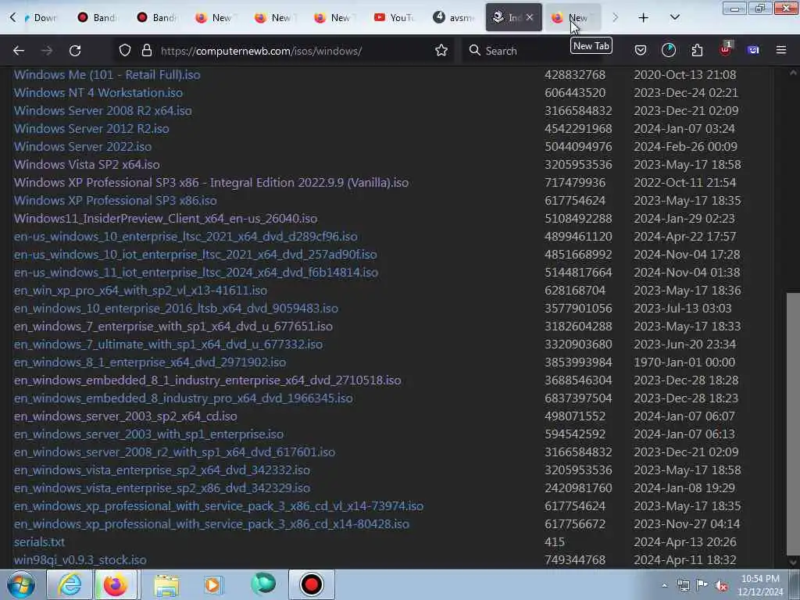Open vista_enterprise_sp2_x64_dvd_342332.iso link

point(162,470)
